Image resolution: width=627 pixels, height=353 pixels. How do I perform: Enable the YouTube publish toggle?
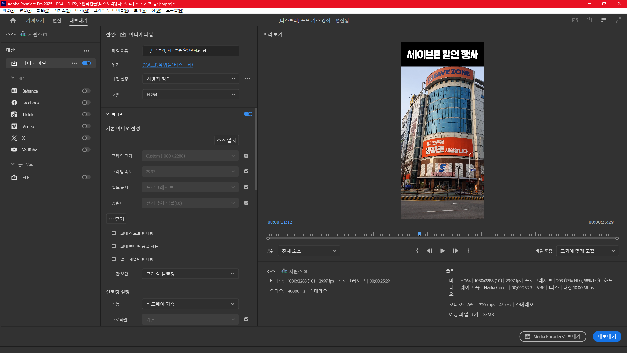(x=86, y=150)
